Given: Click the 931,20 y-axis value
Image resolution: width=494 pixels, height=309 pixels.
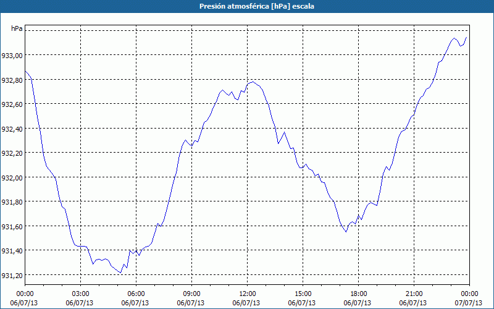Looking at the screenshot, I should pyautogui.click(x=12, y=276).
